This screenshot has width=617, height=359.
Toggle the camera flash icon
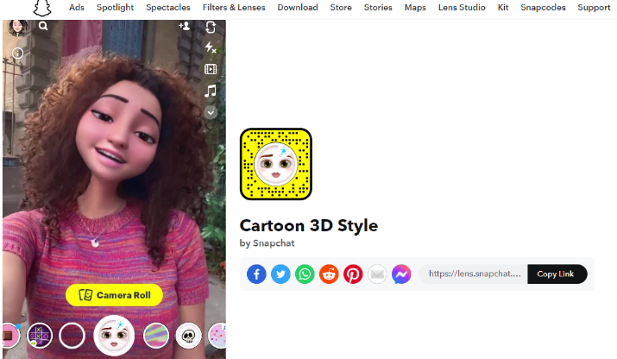pyautogui.click(x=211, y=47)
